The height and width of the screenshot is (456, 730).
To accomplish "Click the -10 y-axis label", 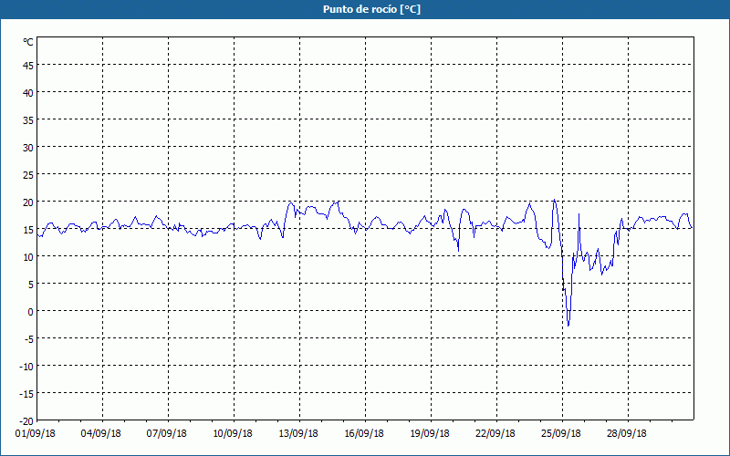I will (26, 367).
